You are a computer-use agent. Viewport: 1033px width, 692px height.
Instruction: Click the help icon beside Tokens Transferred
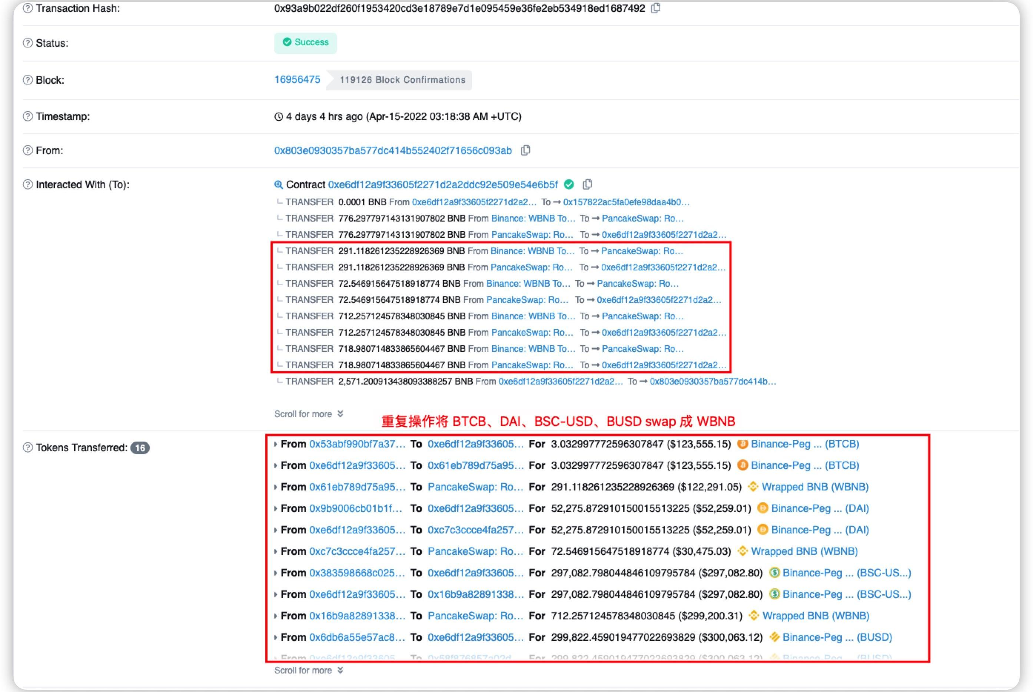(28, 448)
